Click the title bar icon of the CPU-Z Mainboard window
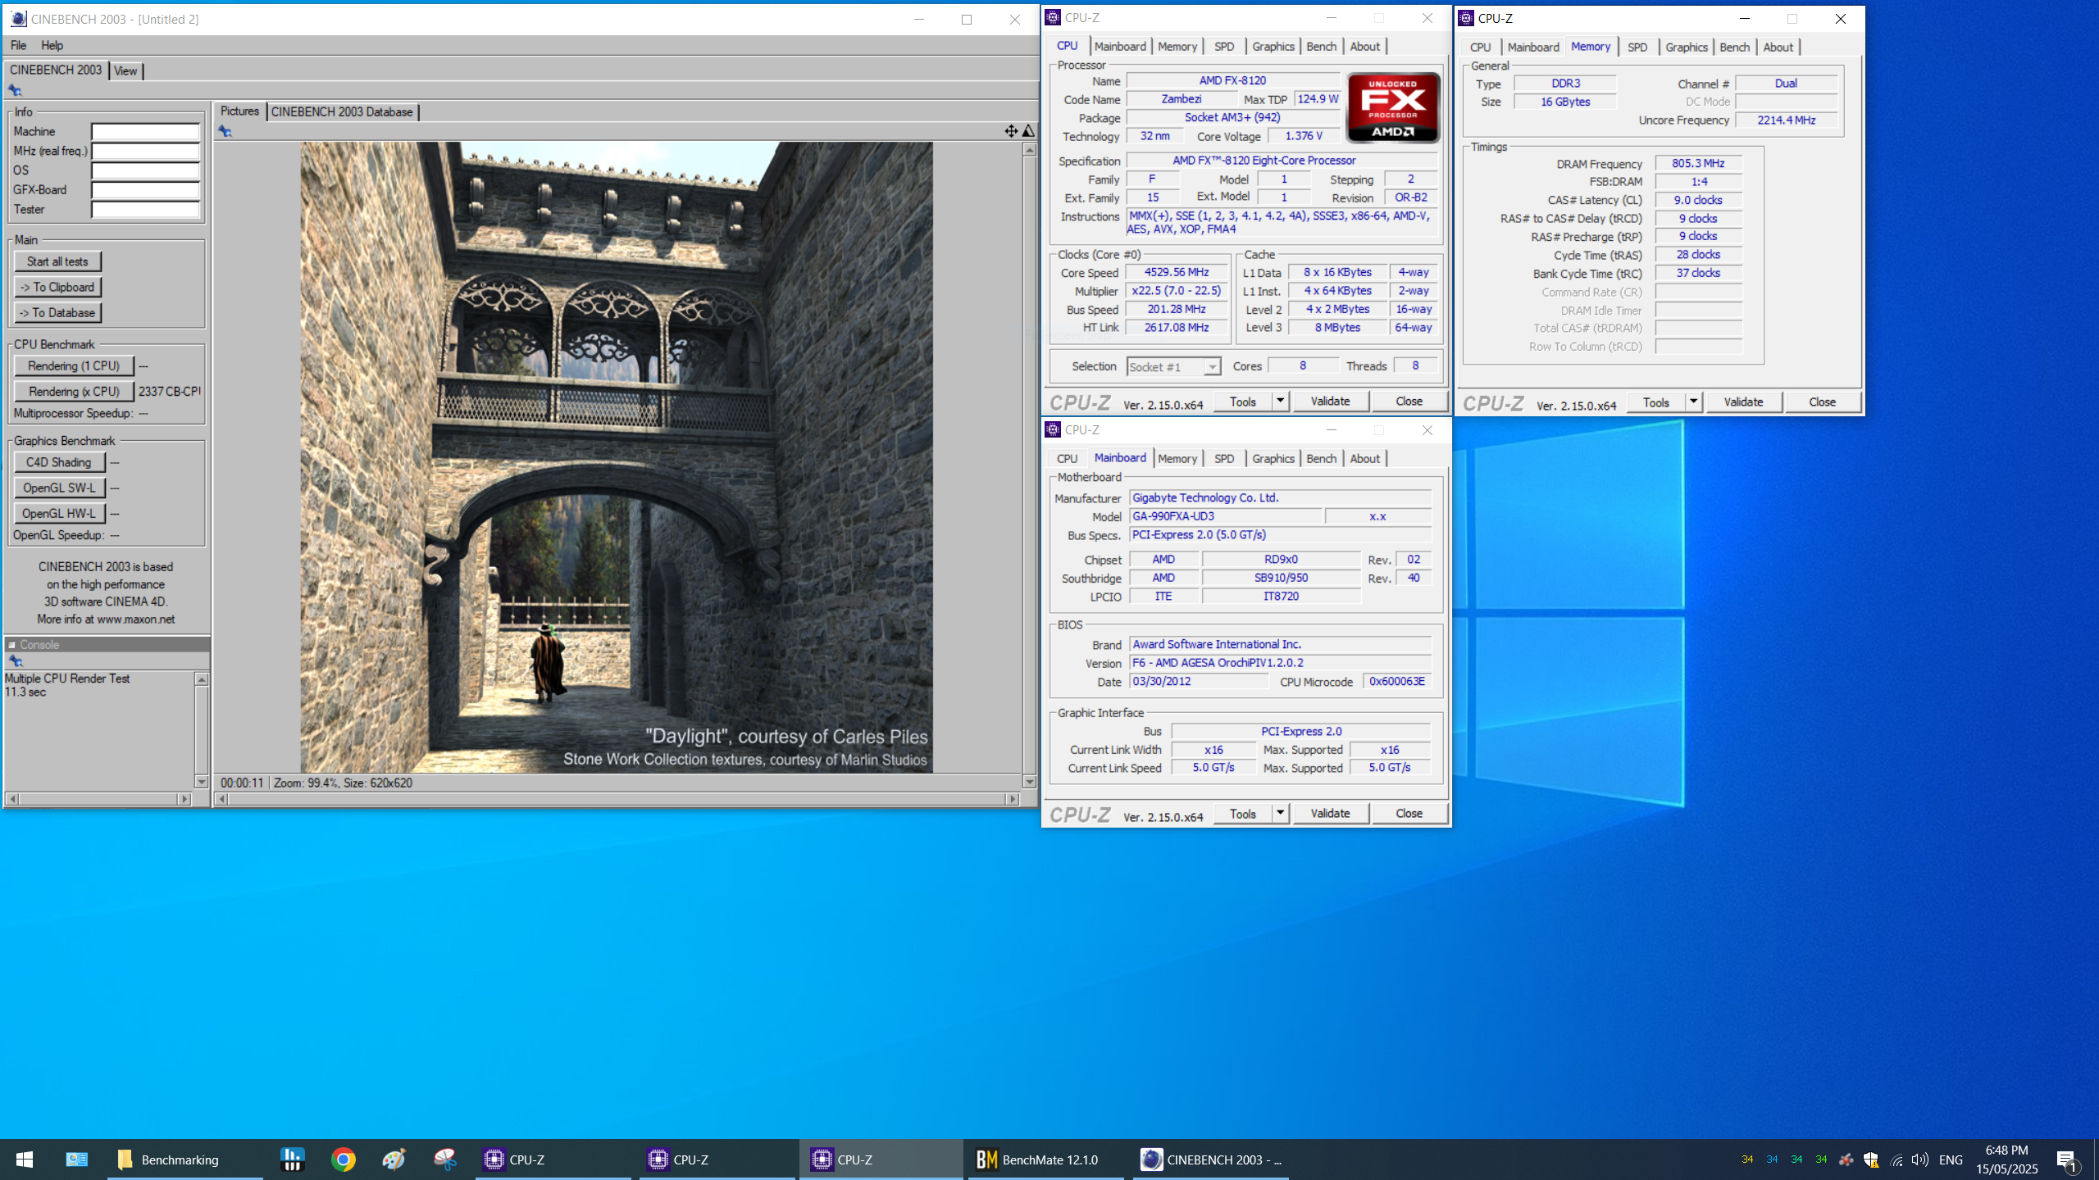This screenshot has height=1180, width=2099. pos(1053,429)
